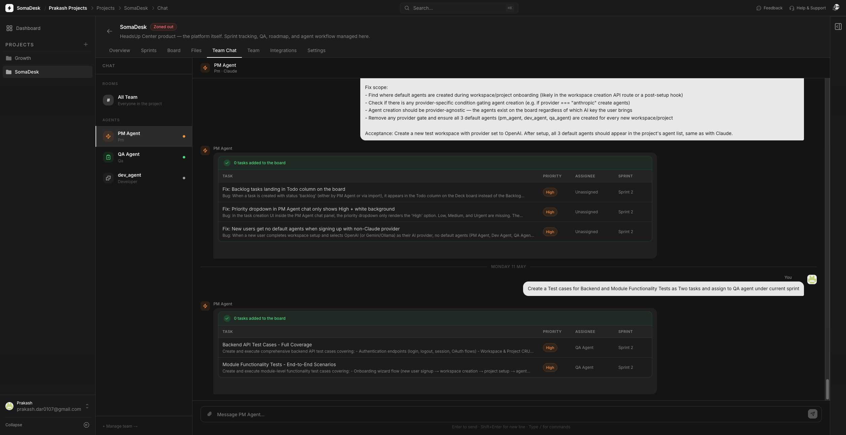Screen dimensions: 846x435
Task: Click the Feedback chat bubble icon
Action: tap(759, 8)
